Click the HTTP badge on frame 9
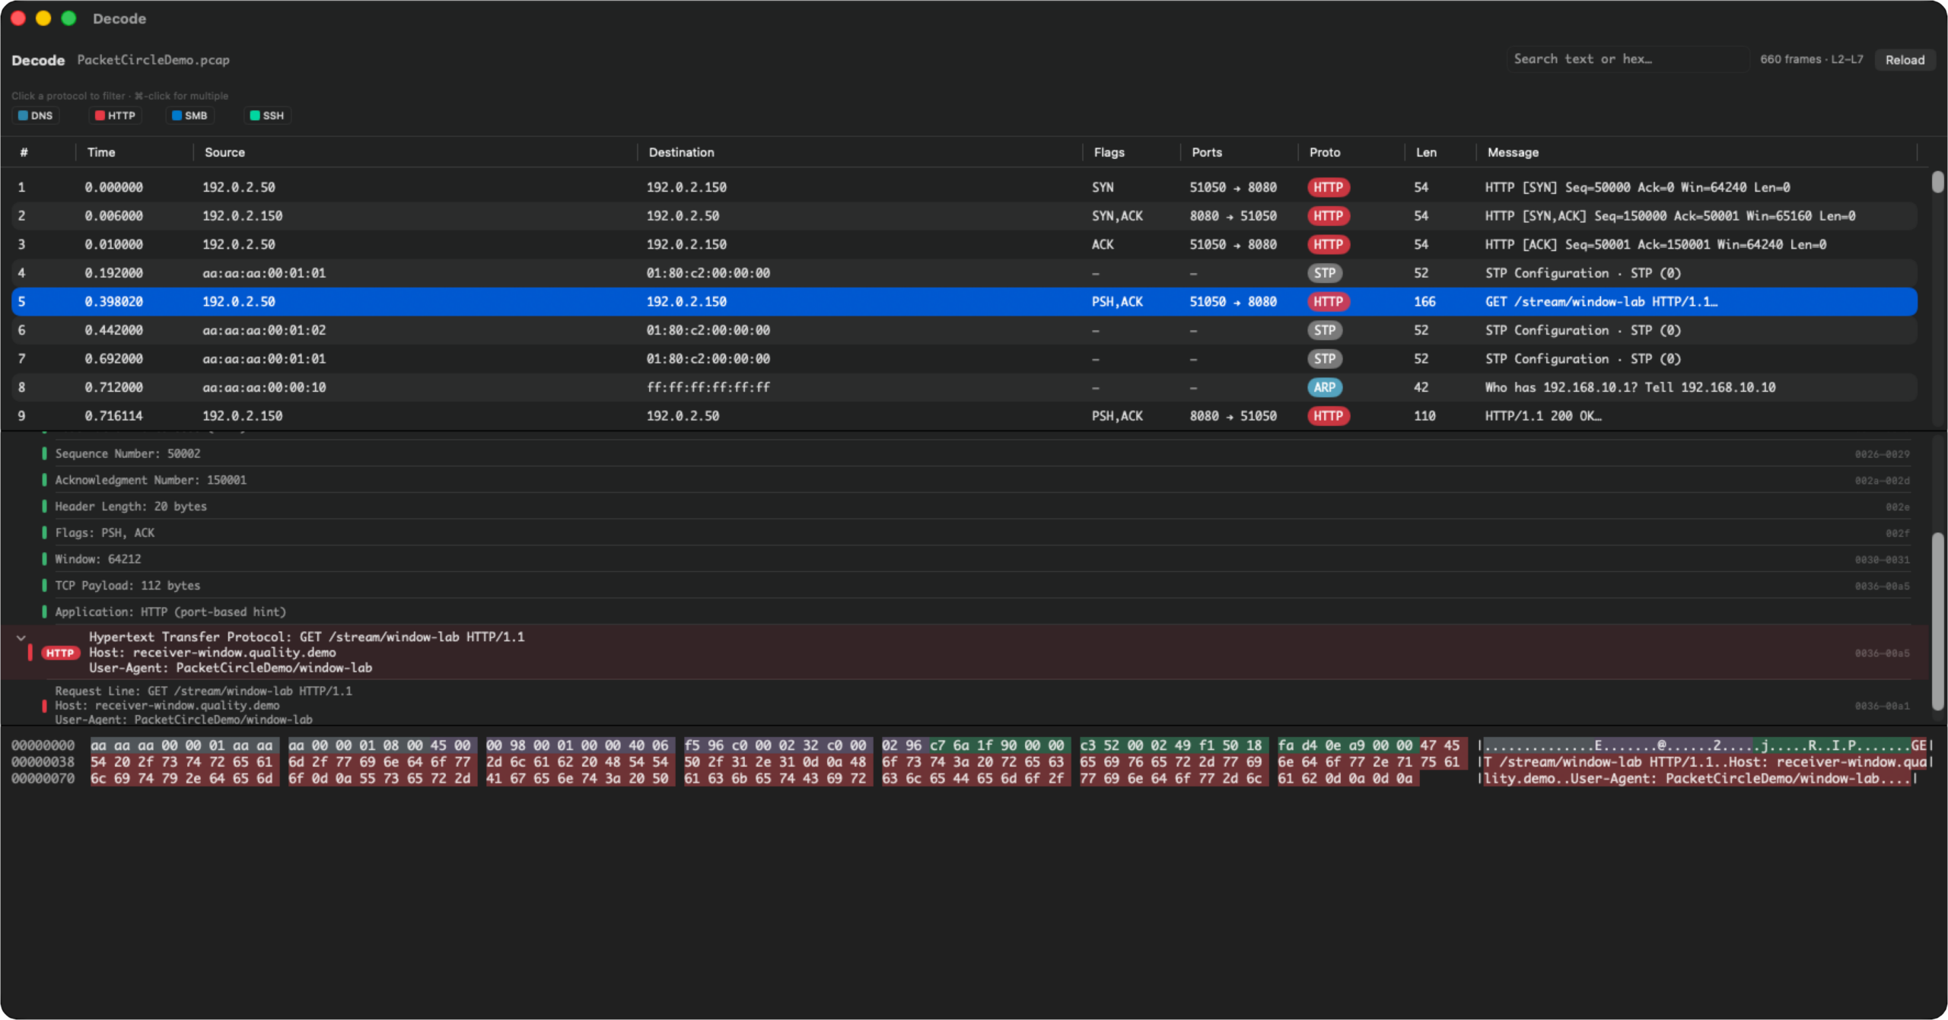The width and height of the screenshot is (1948, 1020). (1328, 416)
